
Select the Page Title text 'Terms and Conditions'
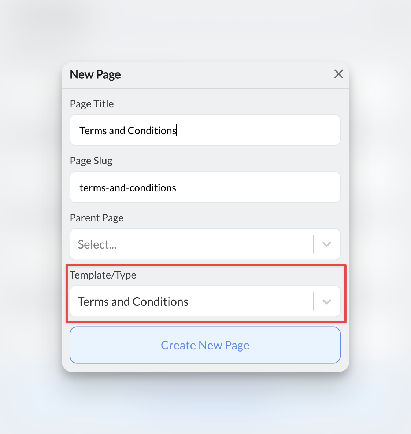point(127,130)
